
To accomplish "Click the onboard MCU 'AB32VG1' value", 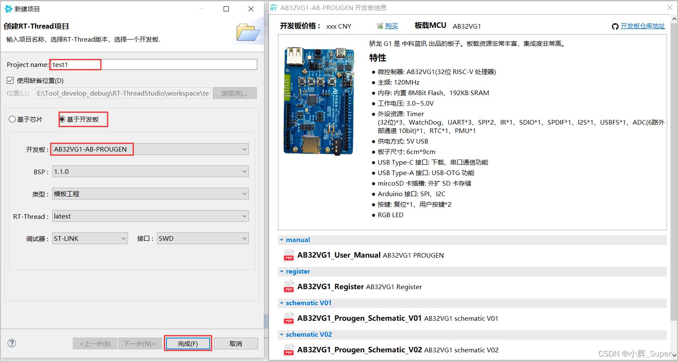I will 467,26.
